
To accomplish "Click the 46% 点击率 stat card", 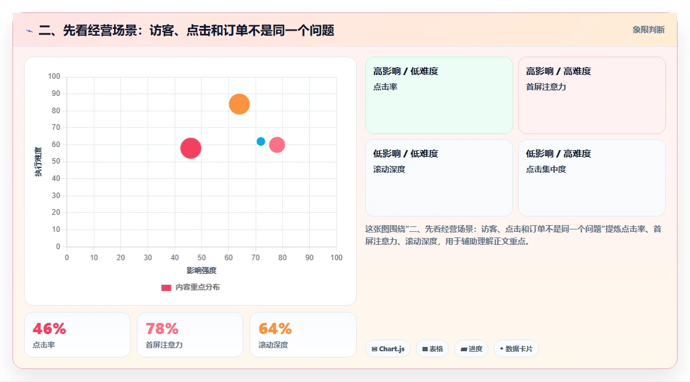I will (78, 335).
